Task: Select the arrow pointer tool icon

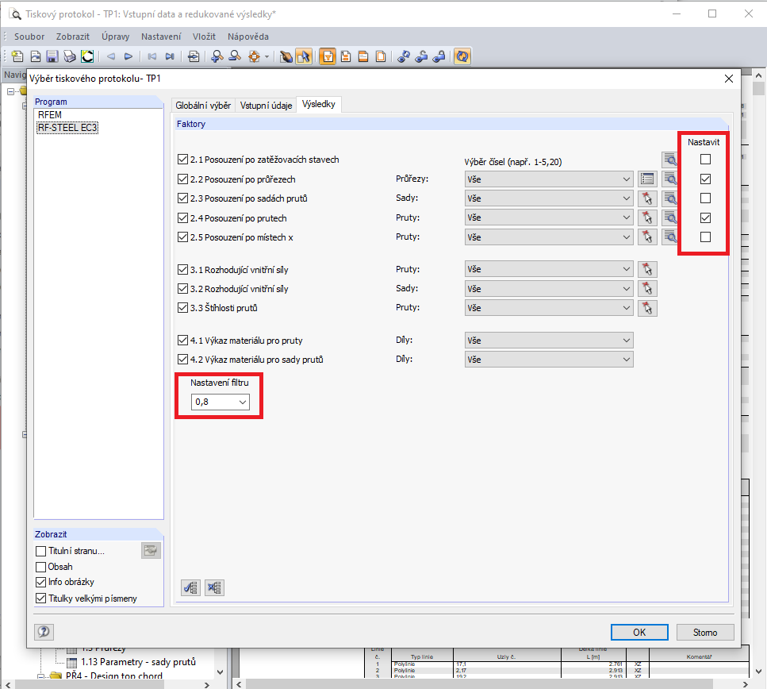Action: (303, 56)
